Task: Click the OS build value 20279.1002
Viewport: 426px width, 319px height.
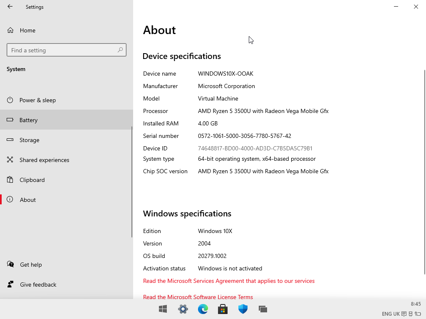Action: coord(212,256)
